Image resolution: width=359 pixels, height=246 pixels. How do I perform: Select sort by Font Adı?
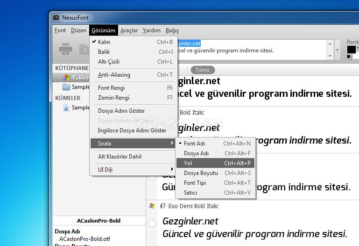(x=215, y=144)
